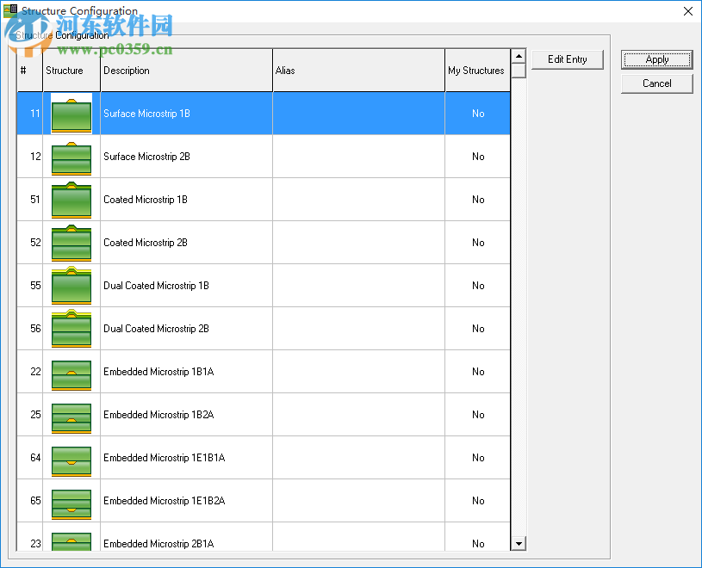Screen dimensions: 702x568
Task: Select the 'Dual Coated Microstrip 2B' description
Action: [156, 328]
